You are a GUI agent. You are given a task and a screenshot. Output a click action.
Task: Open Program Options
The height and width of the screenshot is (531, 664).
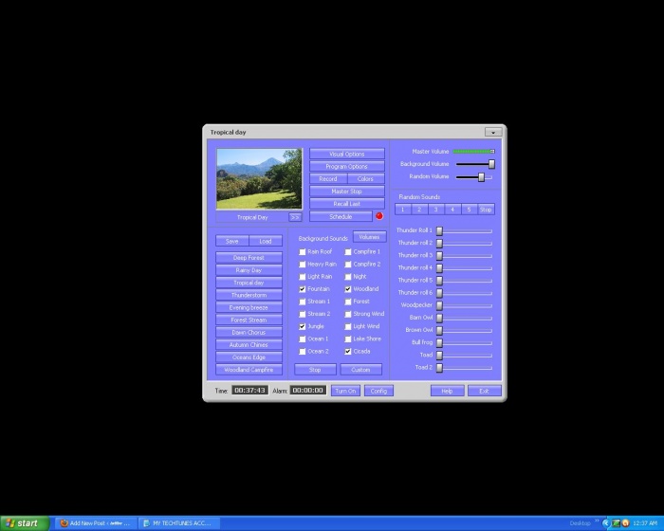pos(347,167)
